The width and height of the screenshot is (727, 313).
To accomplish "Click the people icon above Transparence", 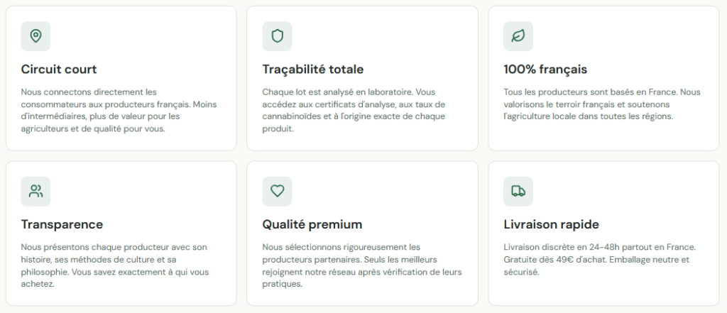I will point(35,191).
